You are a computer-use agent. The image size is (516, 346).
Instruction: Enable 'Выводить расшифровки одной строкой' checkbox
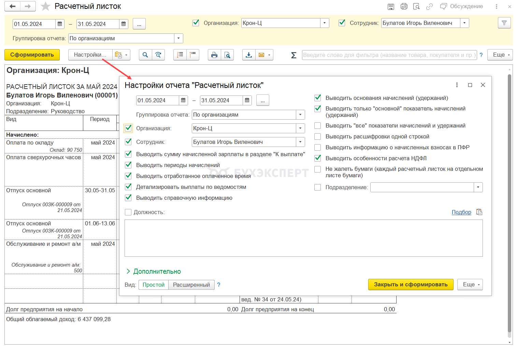pyautogui.click(x=318, y=136)
